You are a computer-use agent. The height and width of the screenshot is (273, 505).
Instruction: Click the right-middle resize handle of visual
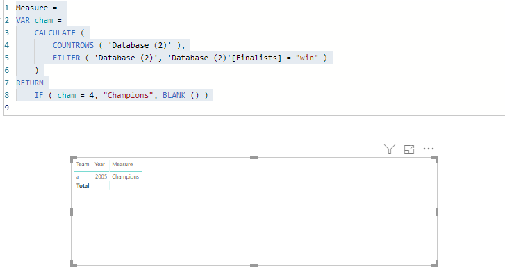point(437,212)
